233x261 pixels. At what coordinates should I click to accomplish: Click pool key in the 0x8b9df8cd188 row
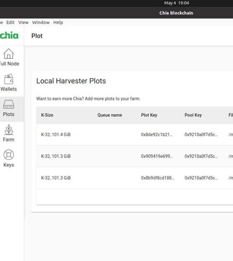pyautogui.click(x=201, y=178)
